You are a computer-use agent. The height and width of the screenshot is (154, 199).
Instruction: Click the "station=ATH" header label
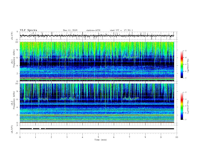(93, 30)
